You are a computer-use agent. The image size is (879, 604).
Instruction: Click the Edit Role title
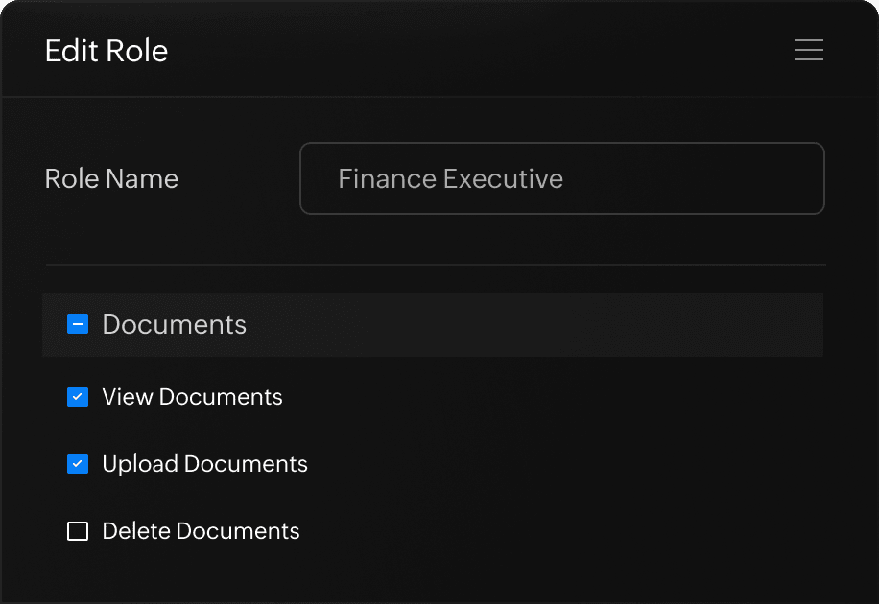[x=107, y=51]
